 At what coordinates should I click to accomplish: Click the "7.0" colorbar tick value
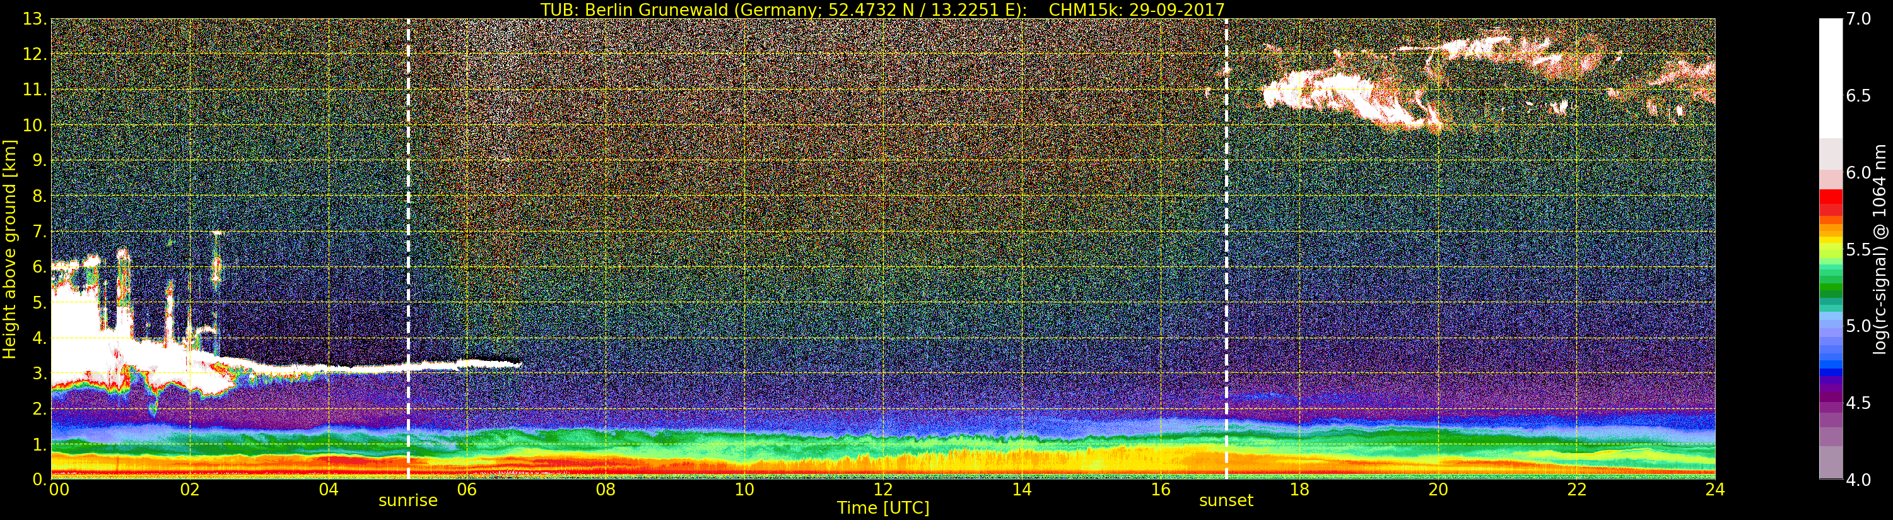point(1858,19)
